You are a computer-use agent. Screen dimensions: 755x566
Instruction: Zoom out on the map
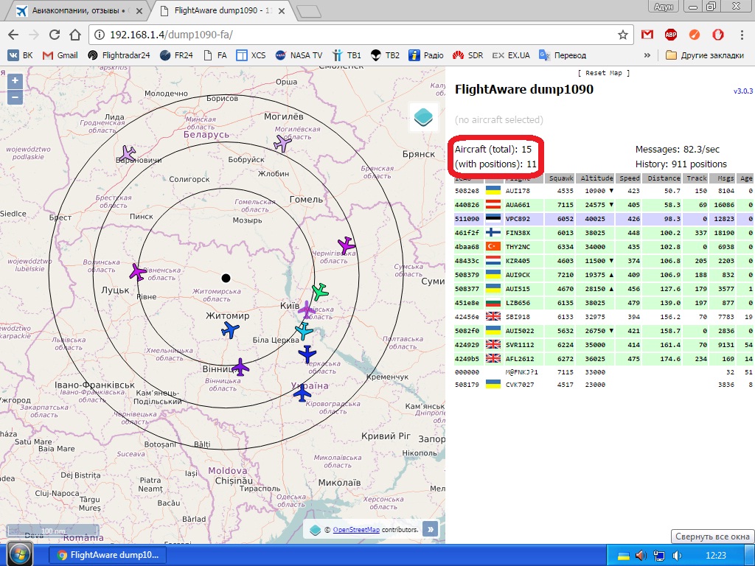pos(15,97)
